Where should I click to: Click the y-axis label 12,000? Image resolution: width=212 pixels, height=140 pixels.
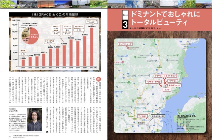pos(15,25)
